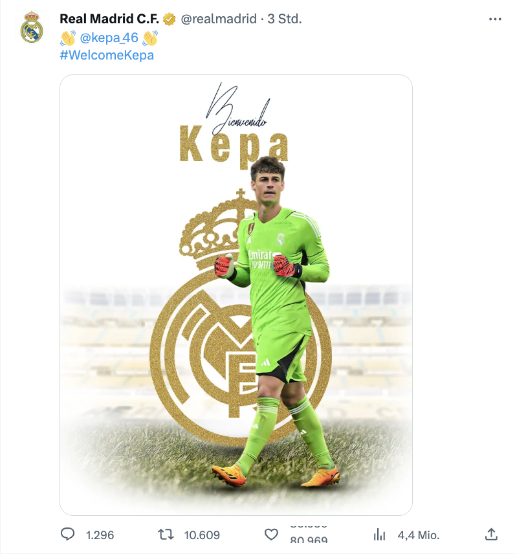
Task: Open Real Madrid's profile picture avatar
Action: tap(31, 27)
